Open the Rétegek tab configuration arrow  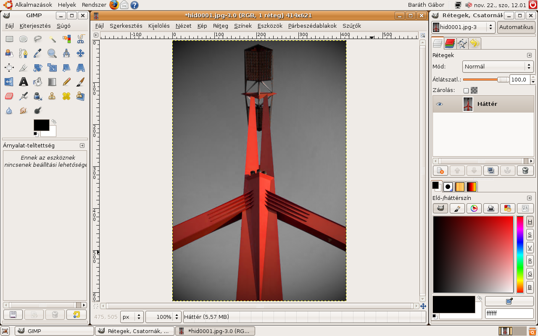[x=530, y=55]
